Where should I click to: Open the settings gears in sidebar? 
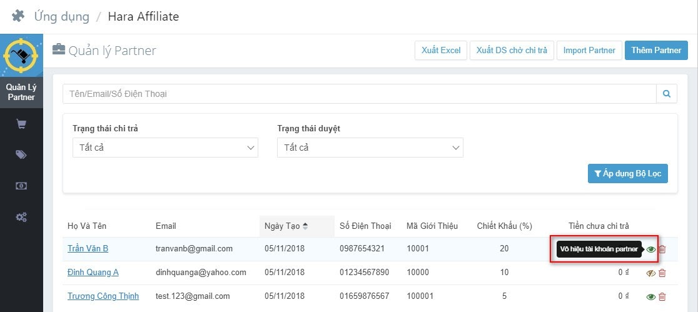21,217
